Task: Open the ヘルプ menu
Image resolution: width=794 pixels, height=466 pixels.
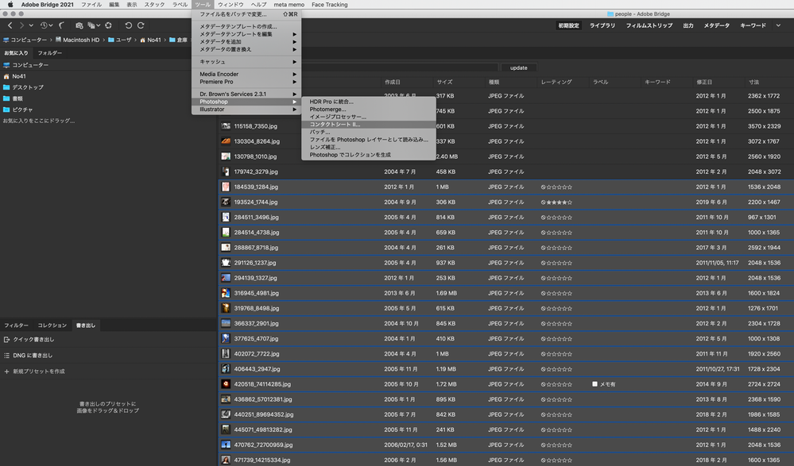Action: (x=258, y=5)
